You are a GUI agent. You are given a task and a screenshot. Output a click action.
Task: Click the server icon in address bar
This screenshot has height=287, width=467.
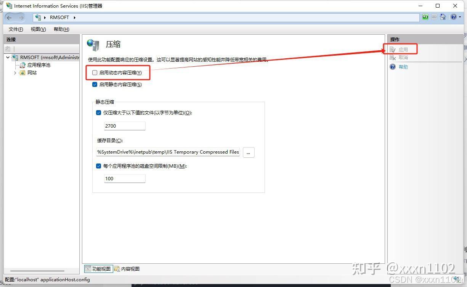click(38, 17)
